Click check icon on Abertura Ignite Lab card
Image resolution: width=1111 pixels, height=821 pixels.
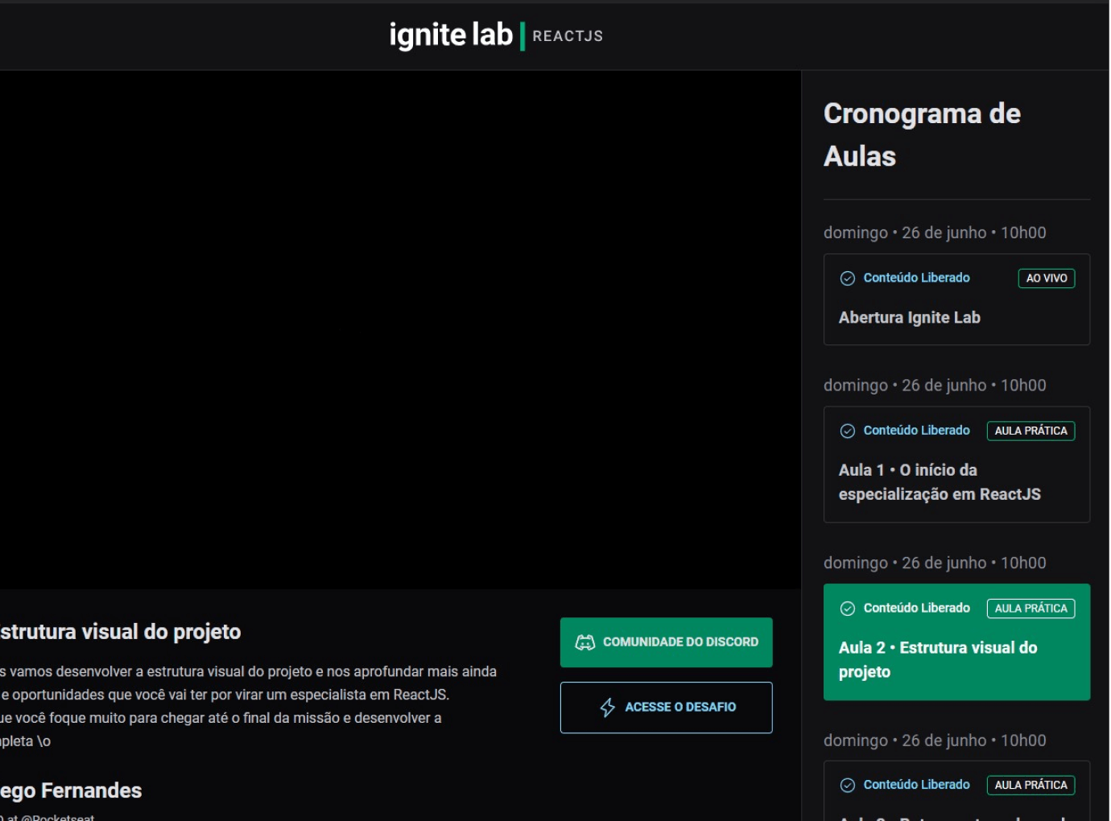[847, 278]
